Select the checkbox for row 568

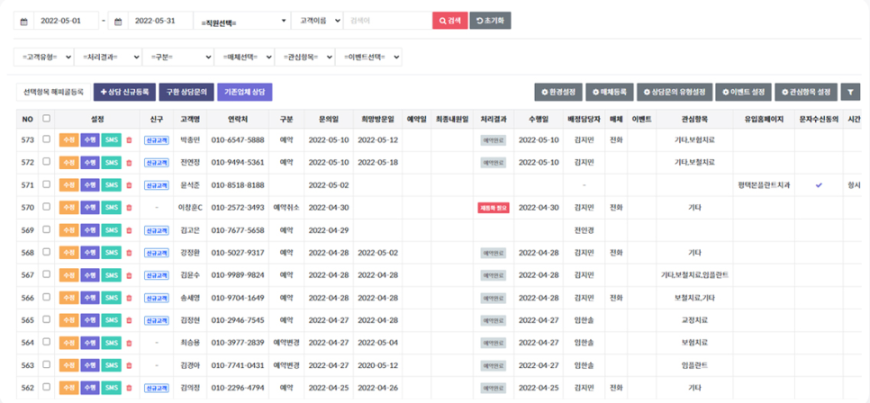(47, 253)
